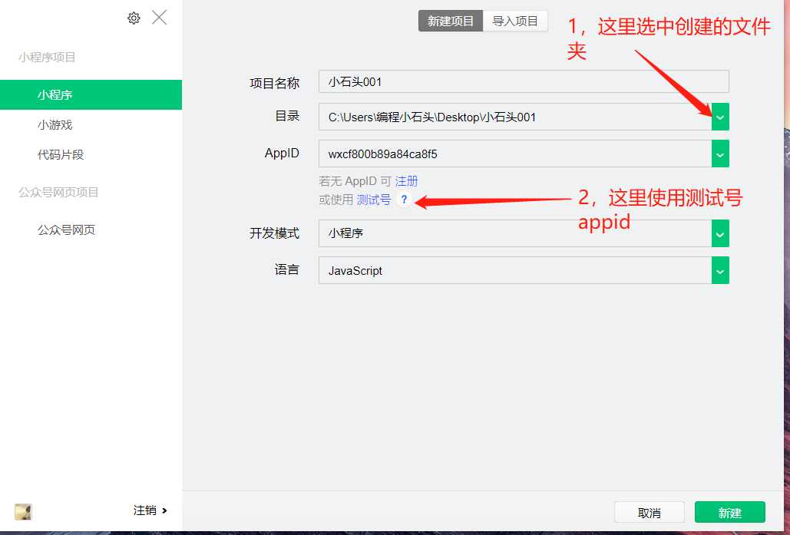790x535 pixels.
Task: Click 注销 to log out
Action: [x=150, y=510]
